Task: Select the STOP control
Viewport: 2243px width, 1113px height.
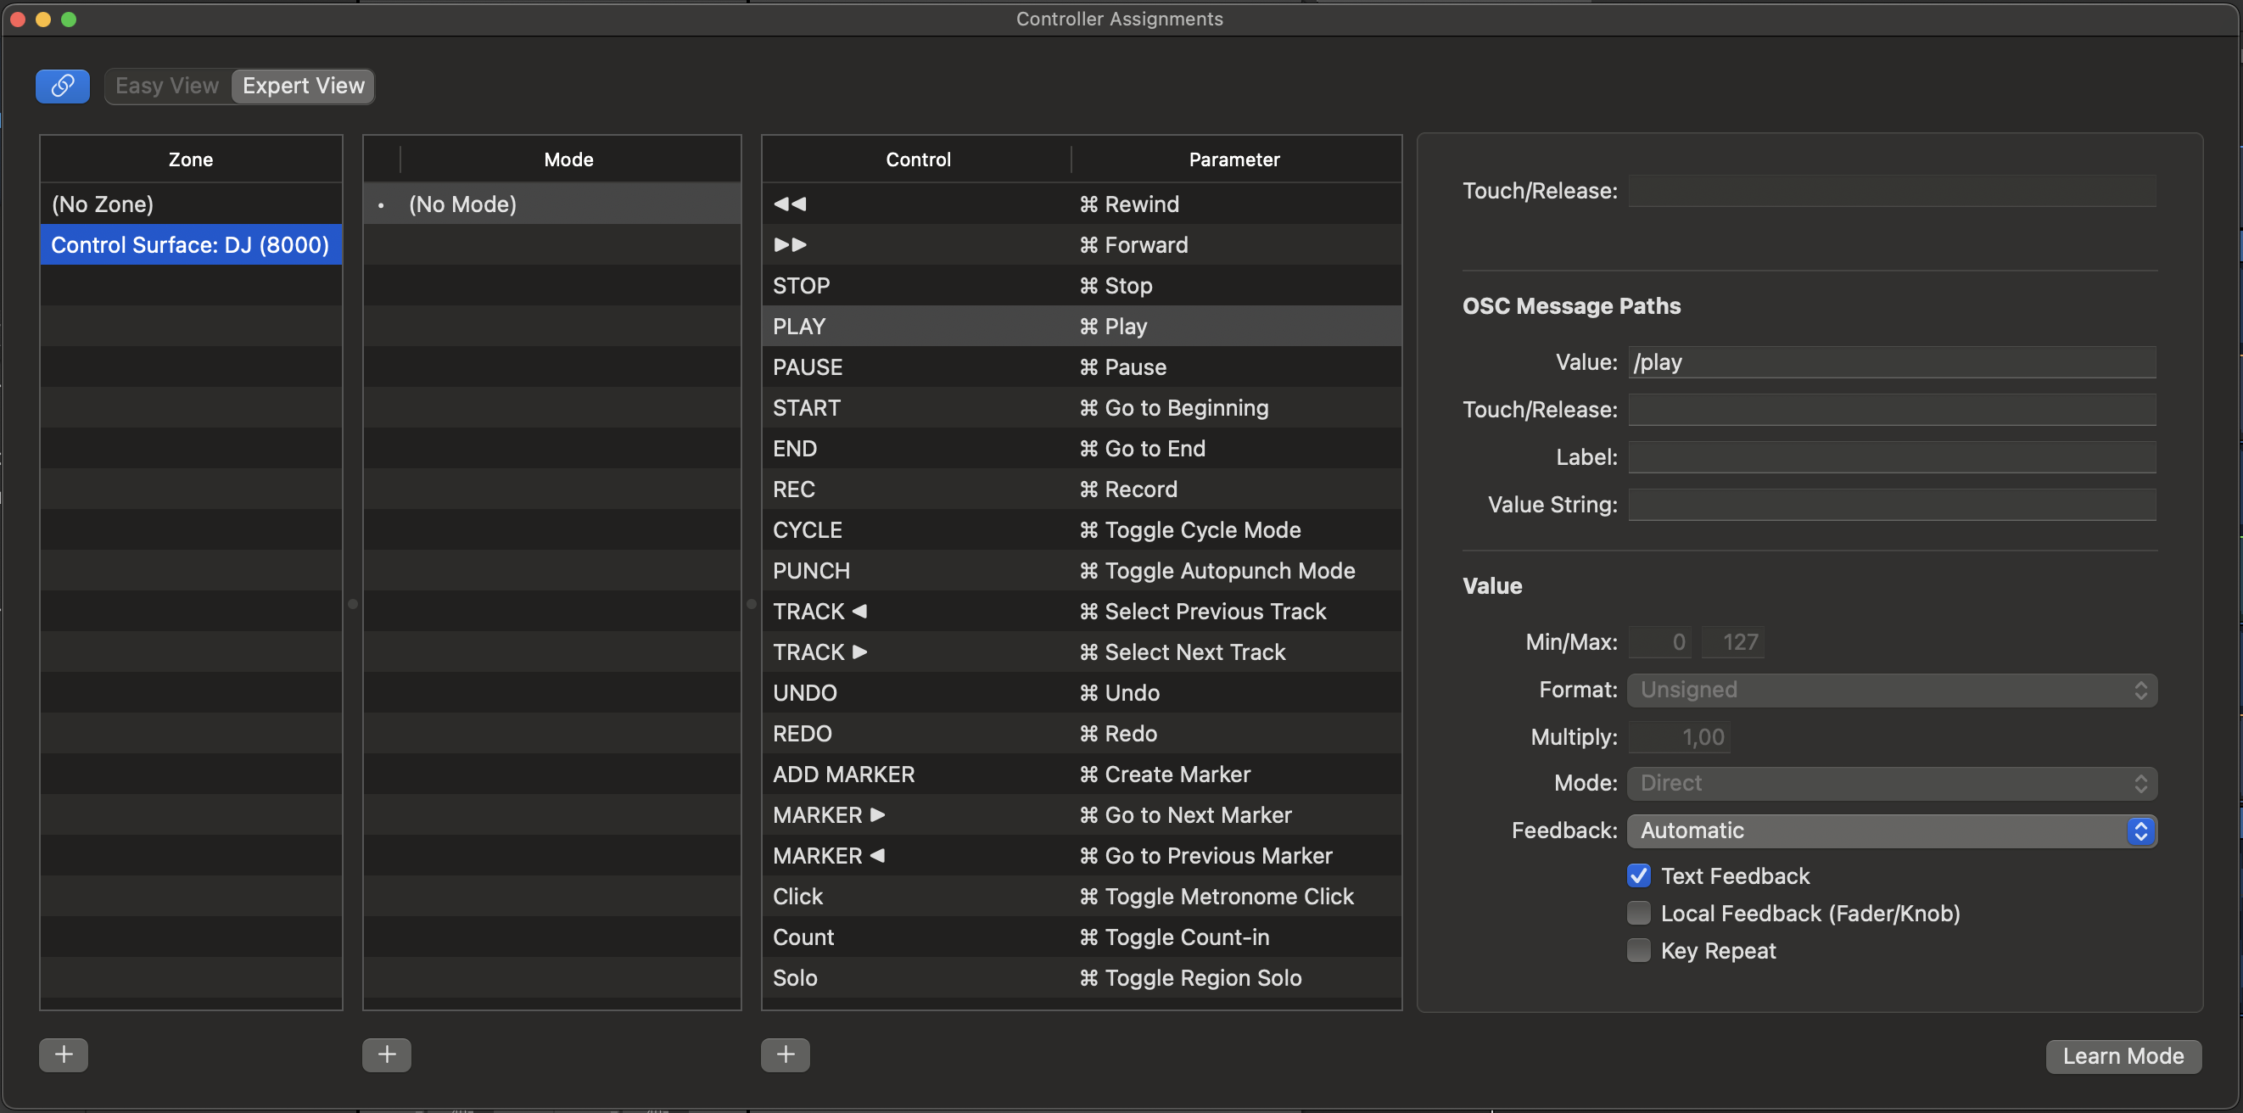Action: tap(1082, 286)
